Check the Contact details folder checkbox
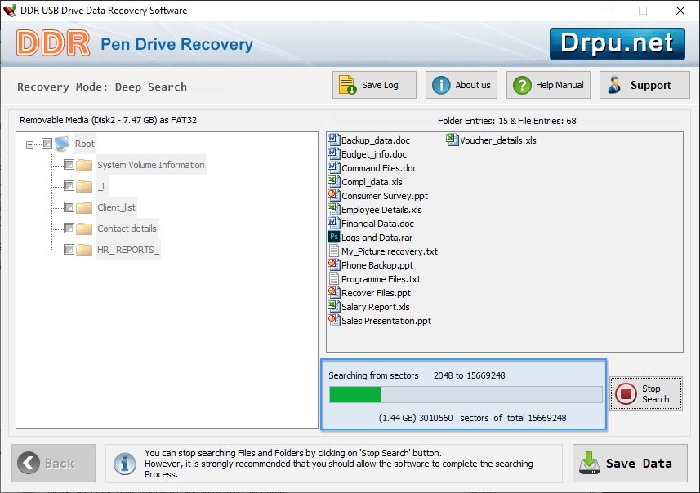 point(69,229)
